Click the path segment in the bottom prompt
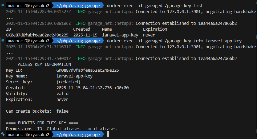This screenshot has width=257, height=139. coord(78,134)
